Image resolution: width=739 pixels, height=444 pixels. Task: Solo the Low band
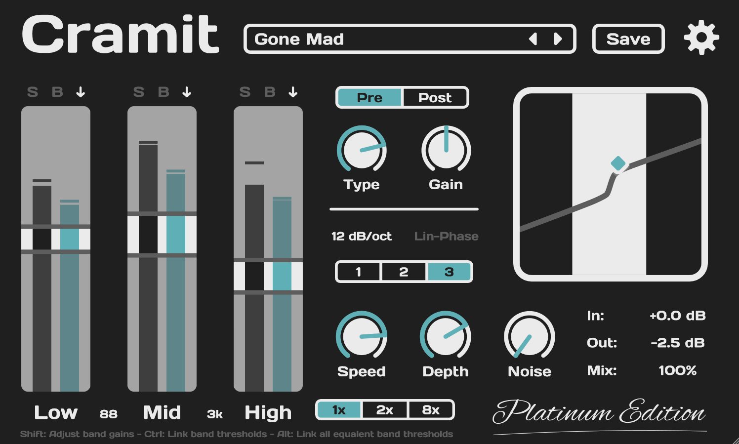[x=33, y=91]
